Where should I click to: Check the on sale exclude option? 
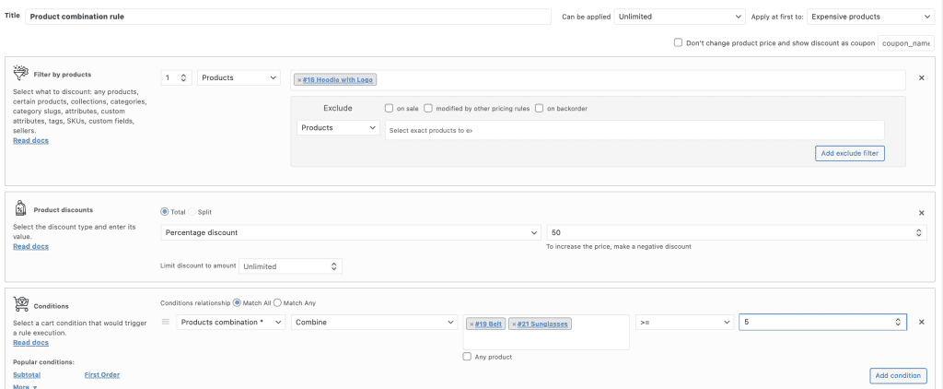point(390,108)
